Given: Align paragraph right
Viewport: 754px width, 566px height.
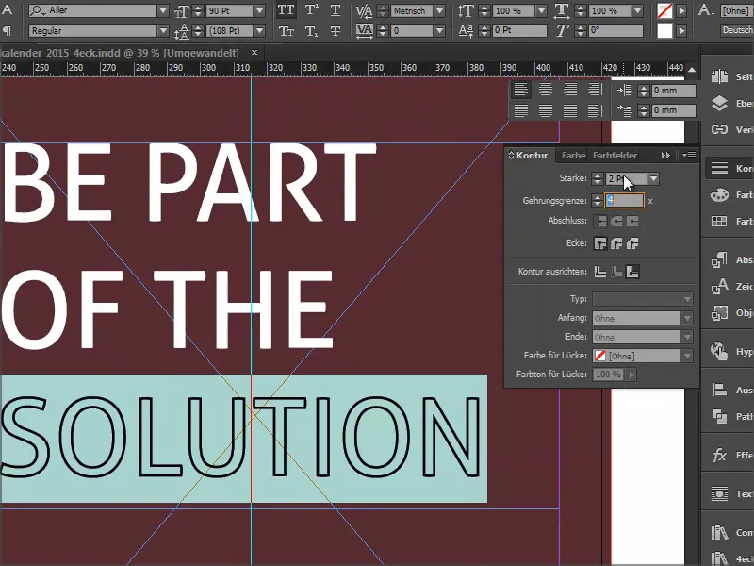Looking at the screenshot, I should click(570, 89).
